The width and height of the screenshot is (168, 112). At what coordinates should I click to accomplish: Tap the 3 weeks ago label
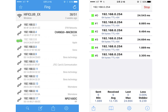pos(71,18)
